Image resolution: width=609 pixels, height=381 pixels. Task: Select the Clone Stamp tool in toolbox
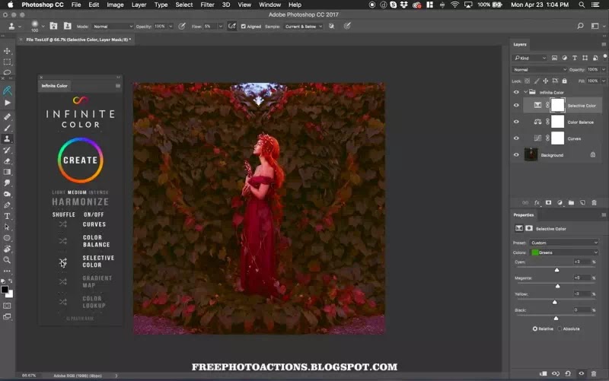coord(7,139)
